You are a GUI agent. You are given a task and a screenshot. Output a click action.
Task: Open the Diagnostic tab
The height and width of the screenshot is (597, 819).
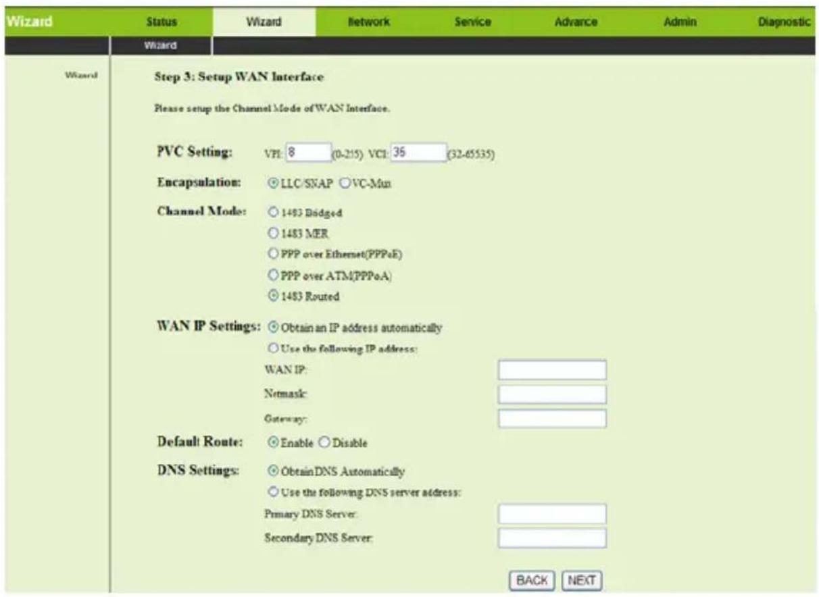pos(784,22)
